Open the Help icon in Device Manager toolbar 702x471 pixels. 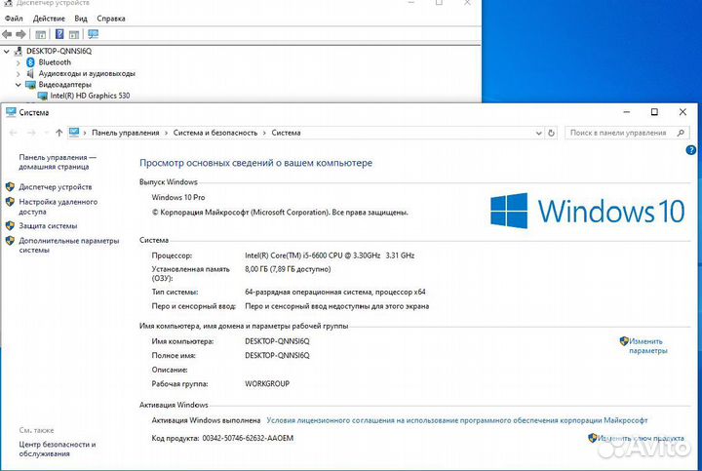tap(59, 34)
